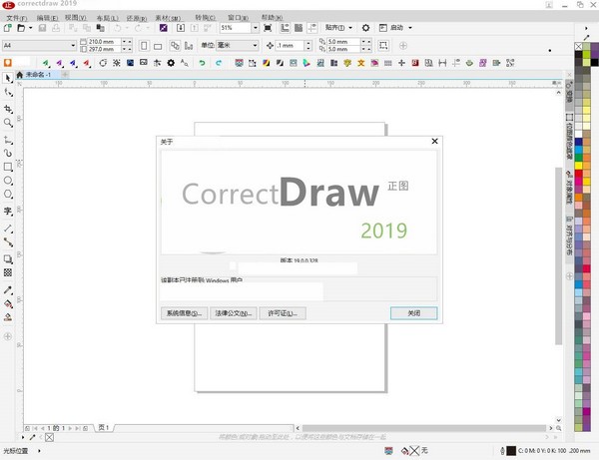Image resolution: width=599 pixels, height=460 pixels.
Task: Open the View (视图) menu
Action: coord(75,18)
